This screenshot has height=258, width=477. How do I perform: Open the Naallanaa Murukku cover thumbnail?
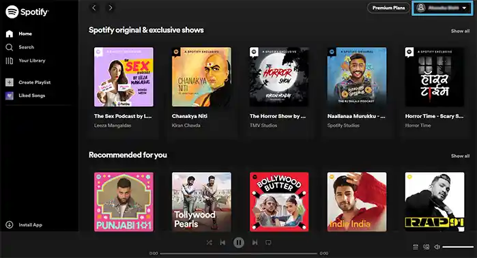357,77
